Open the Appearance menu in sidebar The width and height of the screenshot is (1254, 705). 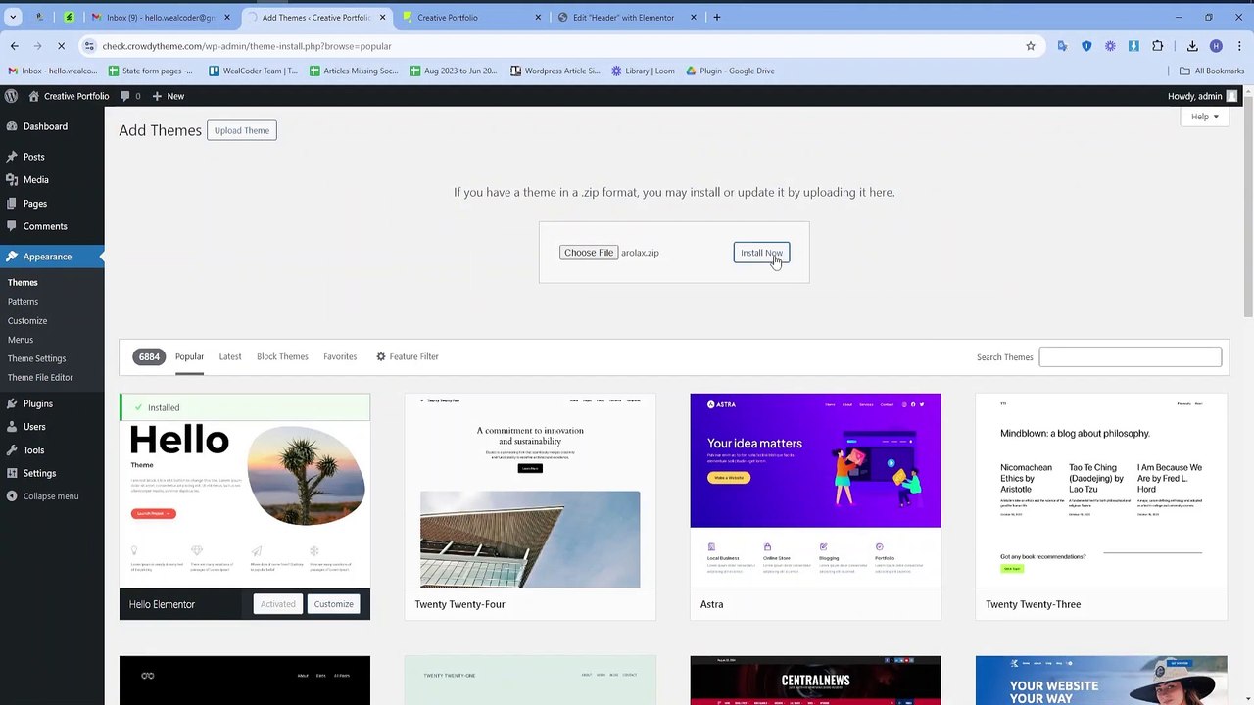click(x=52, y=257)
